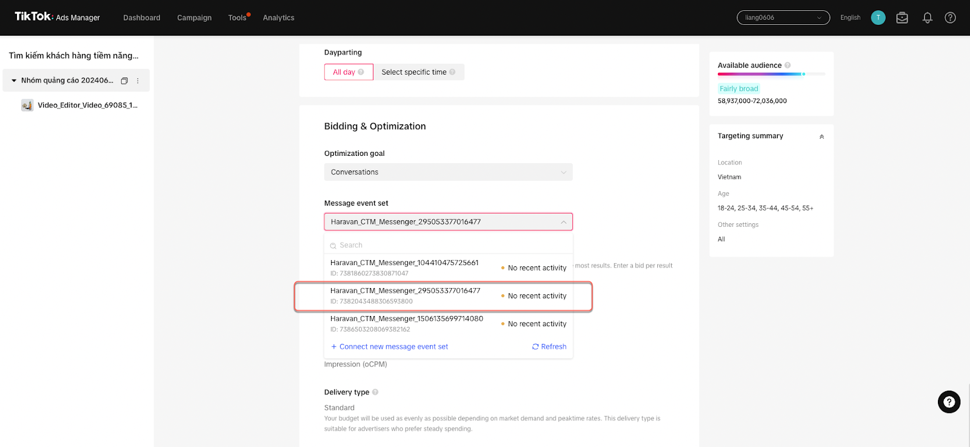Screen dimensions: 970x447
Task: Click the help question mark icon in header
Action: 950,18
